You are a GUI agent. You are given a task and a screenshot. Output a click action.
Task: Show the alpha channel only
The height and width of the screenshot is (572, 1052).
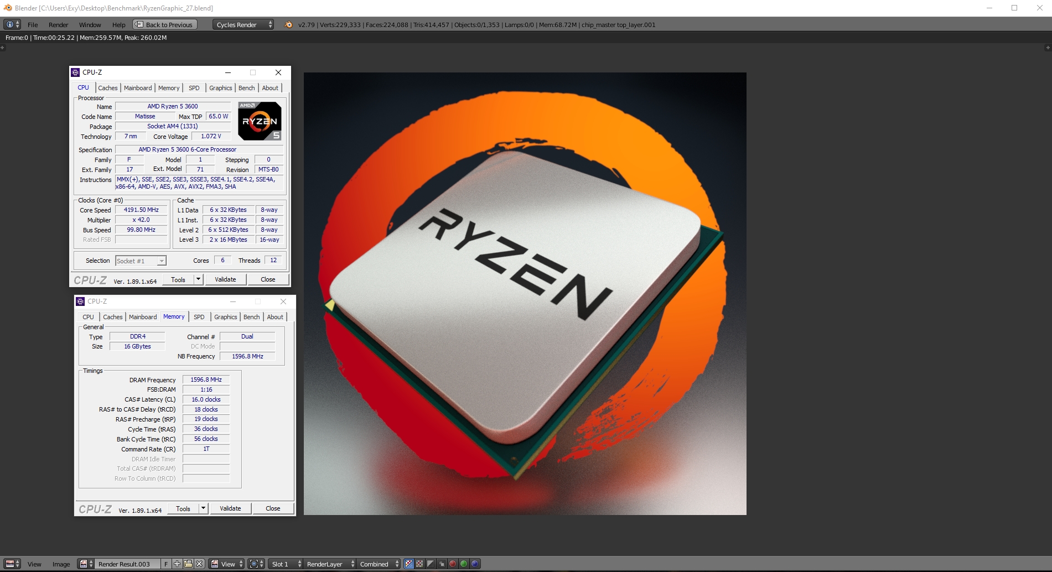click(431, 564)
